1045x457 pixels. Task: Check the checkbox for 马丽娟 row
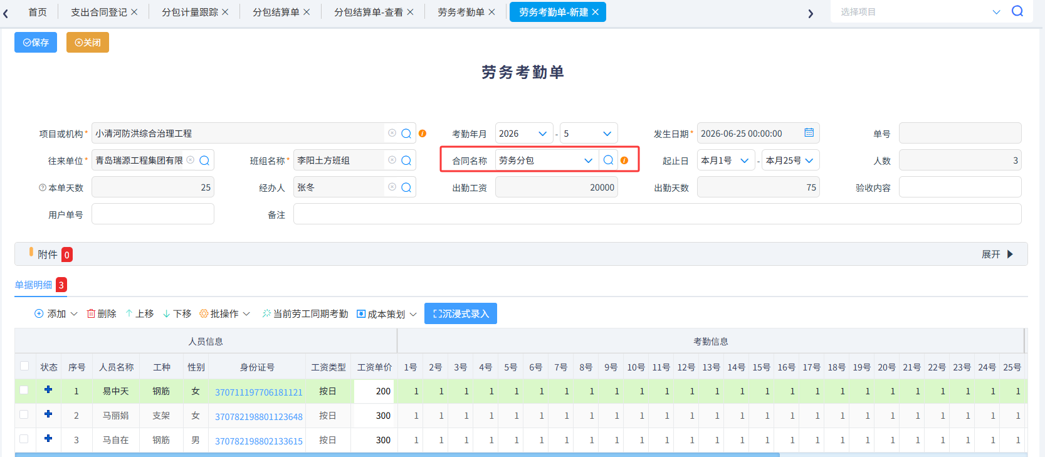(24, 414)
